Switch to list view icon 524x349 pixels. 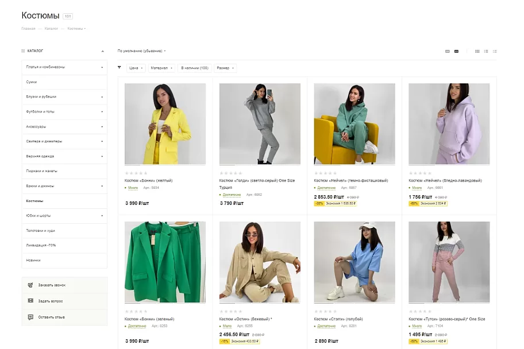486,51
